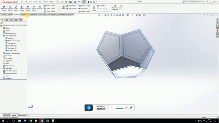Screen dimensions: 219x123
Task: Open the FeatureManager design tree tab
Action: [x=2, y=20]
